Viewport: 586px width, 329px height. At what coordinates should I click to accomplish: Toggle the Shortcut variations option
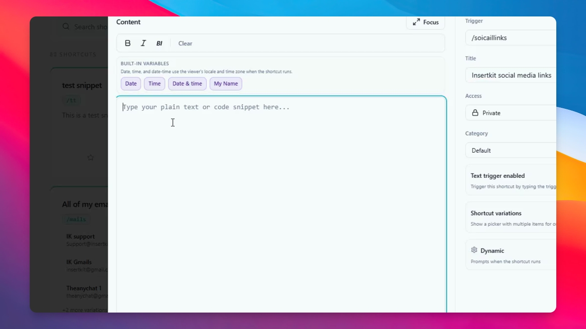tap(511, 218)
